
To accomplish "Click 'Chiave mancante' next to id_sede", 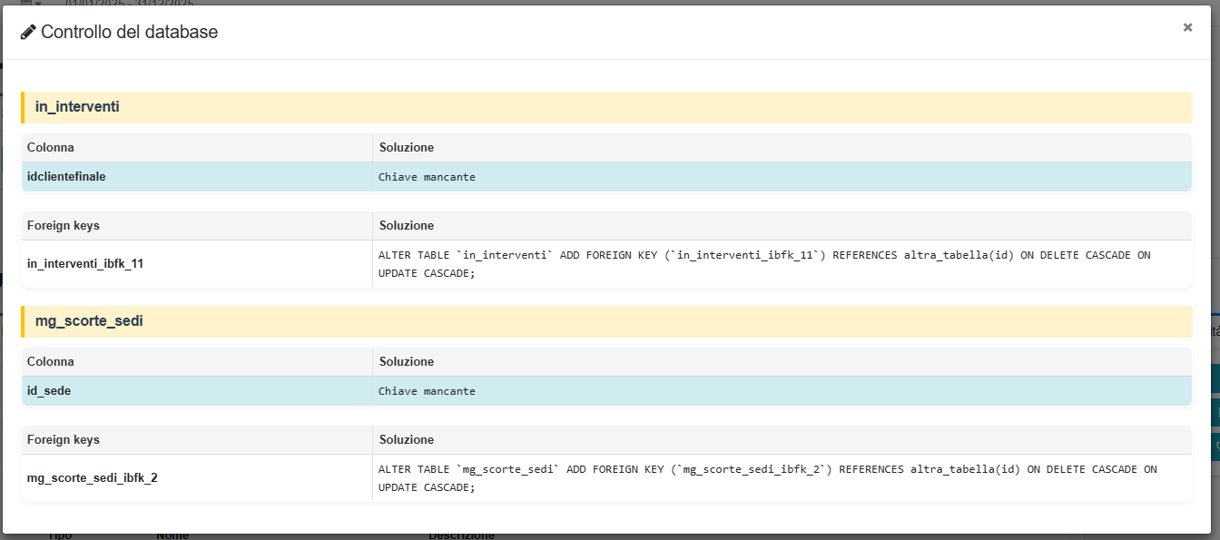I will [427, 391].
